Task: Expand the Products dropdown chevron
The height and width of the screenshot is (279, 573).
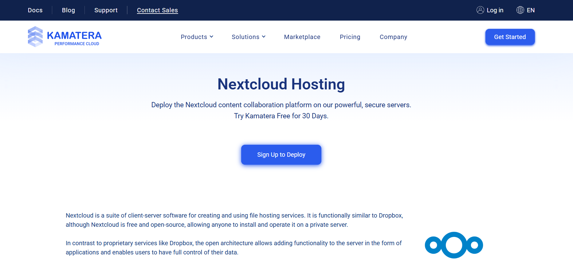Action: tap(211, 37)
